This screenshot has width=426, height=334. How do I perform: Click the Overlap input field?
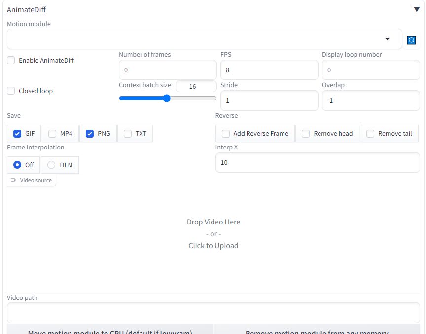coord(371,100)
